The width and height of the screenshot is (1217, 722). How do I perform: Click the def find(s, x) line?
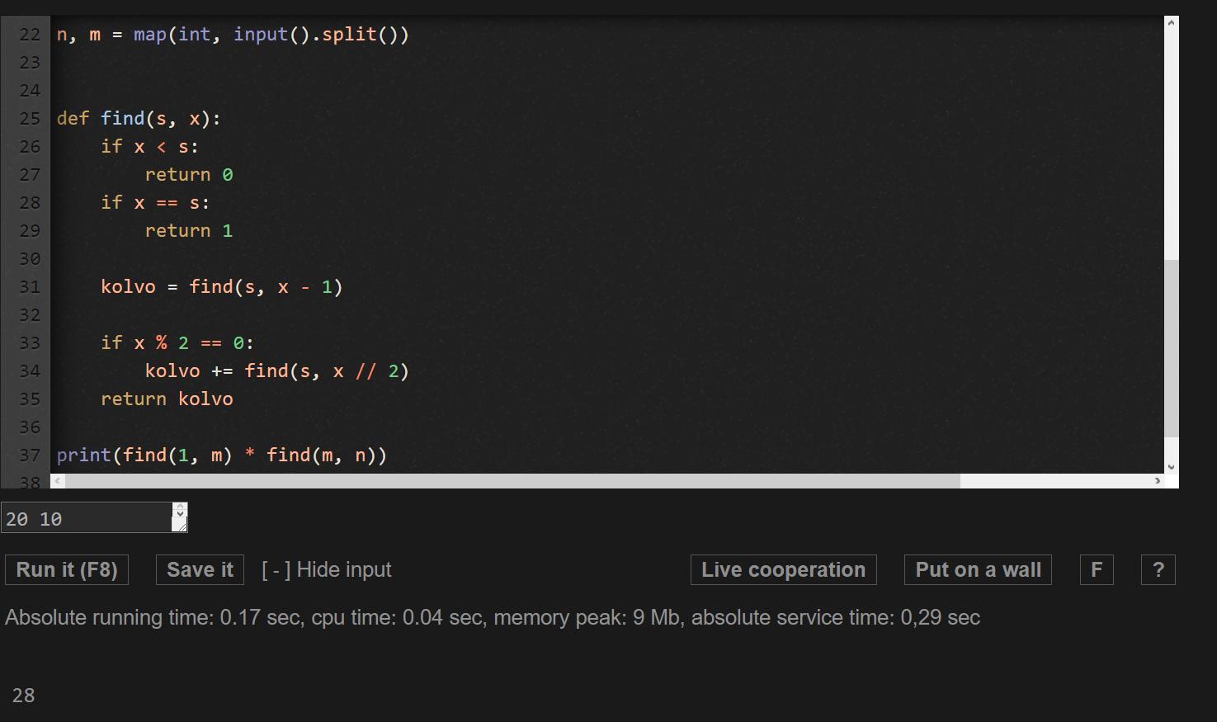[139, 119]
